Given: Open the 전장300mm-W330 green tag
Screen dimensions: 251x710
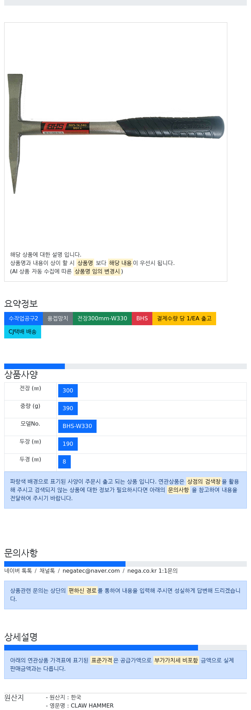Looking at the screenshot, I should (102, 319).
